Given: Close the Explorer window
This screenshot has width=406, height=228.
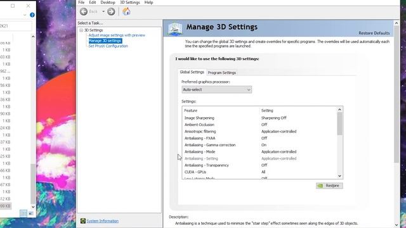Looking at the screenshot, I should click(x=28, y=6).
